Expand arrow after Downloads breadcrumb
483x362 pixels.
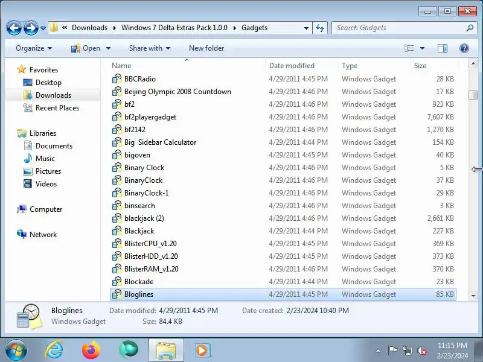coord(115,28)
